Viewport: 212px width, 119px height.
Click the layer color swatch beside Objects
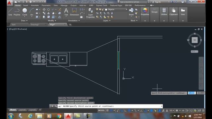pos(106,10)
